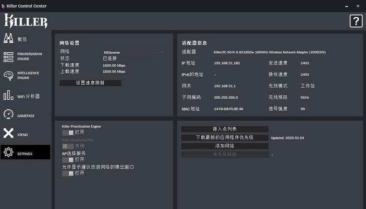Open help with the question mark icon
Image resolution: width=366 pixels, height=209 pixels.
coord(356,21)
